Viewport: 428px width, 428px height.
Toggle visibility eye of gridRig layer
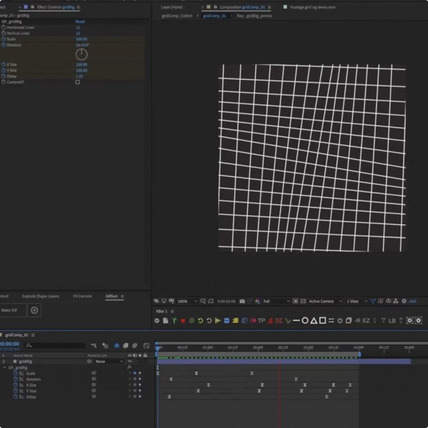point(130,361)
